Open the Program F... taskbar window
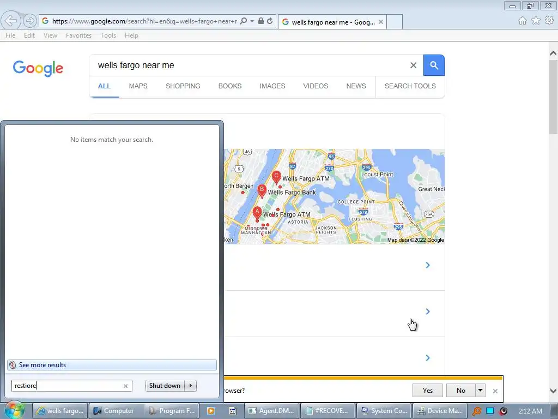The image size is (558, 419). [172, 411]
